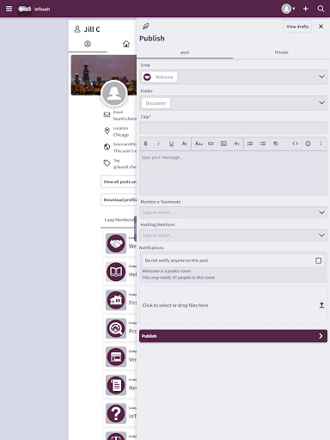Toggle code view in the editor toolbar
This screenshot has height=440, width=330.
point(295,144)
